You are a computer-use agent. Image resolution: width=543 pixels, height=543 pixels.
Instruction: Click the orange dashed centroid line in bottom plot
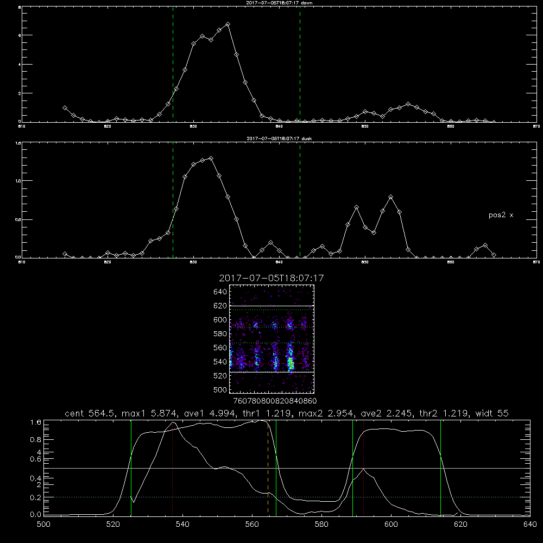pos(268,469)
